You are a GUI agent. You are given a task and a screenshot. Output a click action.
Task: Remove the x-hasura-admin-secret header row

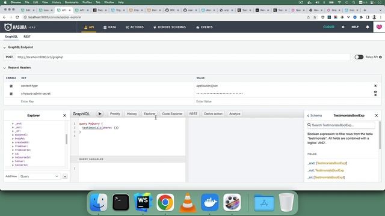(x=375, y=95)
